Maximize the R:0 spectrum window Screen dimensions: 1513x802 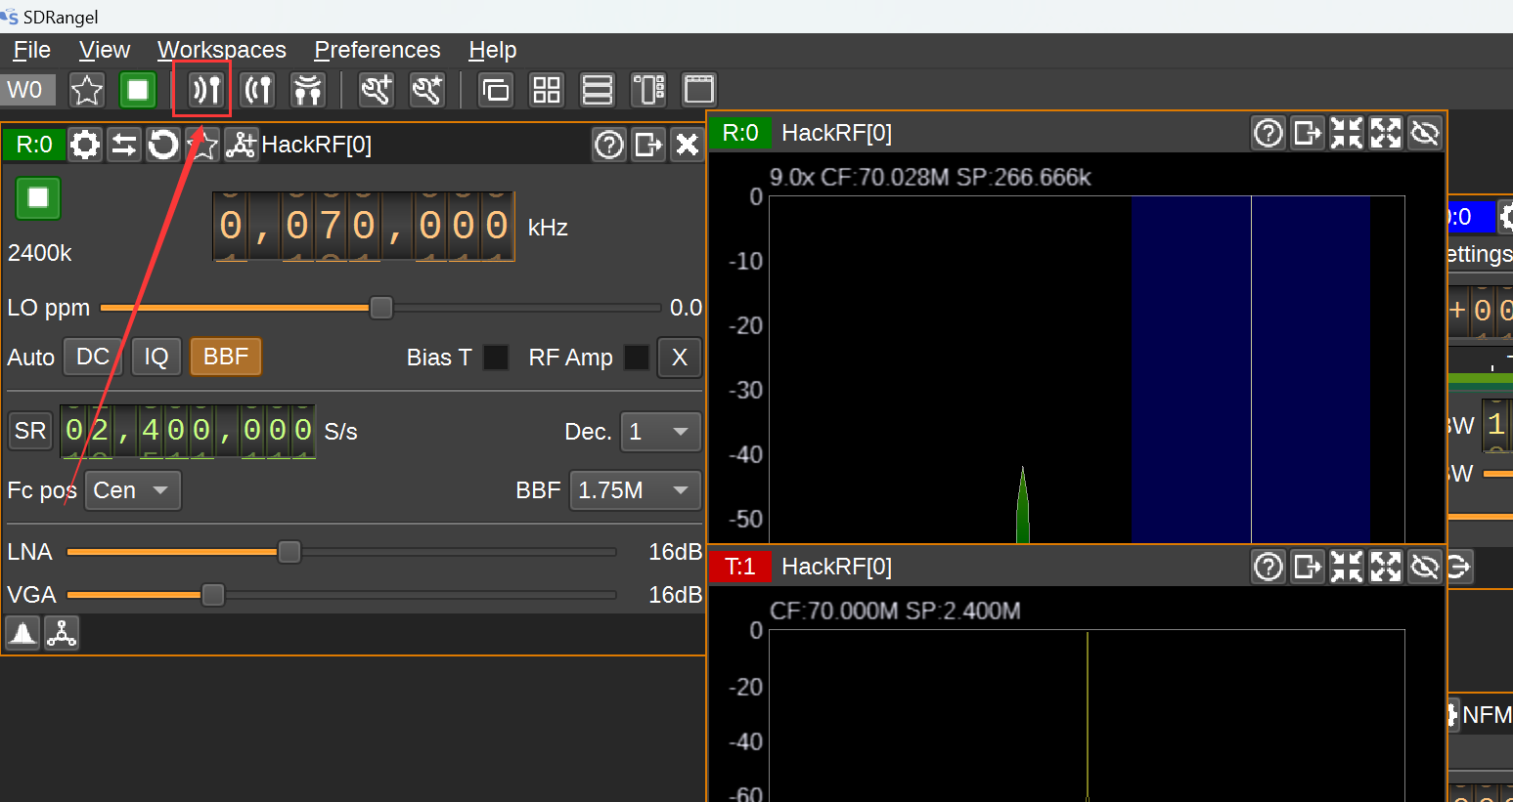1386,133
